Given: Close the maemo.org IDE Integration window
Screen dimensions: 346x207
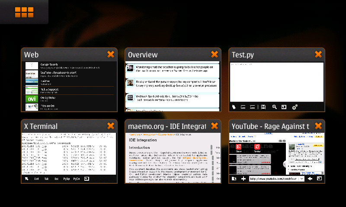Looking at the screenshot, I should [x=214, y=126].
